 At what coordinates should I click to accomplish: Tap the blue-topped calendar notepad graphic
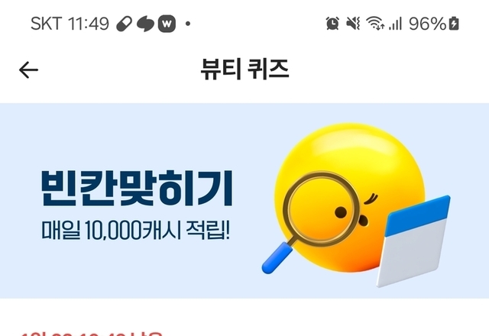(x=413, y=241)
